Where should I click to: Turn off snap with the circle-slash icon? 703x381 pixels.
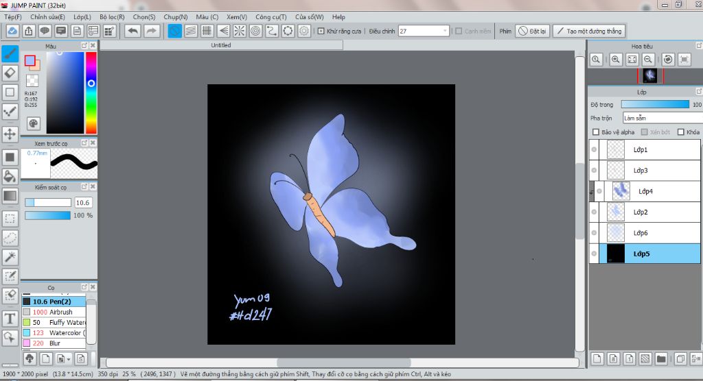tap(175, 31)
